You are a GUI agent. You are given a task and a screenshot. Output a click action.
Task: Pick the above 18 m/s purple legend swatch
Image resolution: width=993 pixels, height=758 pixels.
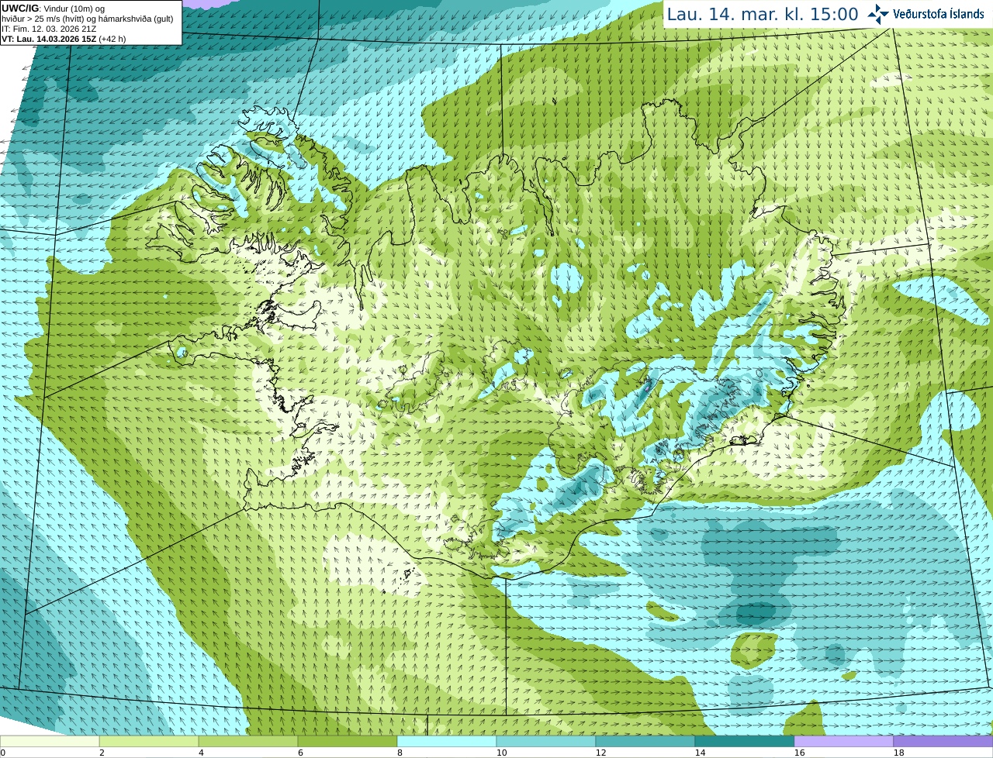coord(943,741)
